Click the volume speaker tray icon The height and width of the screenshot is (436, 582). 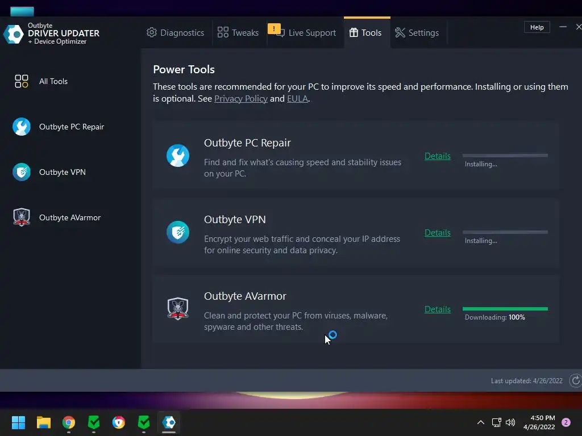click(x=510, y=422)
